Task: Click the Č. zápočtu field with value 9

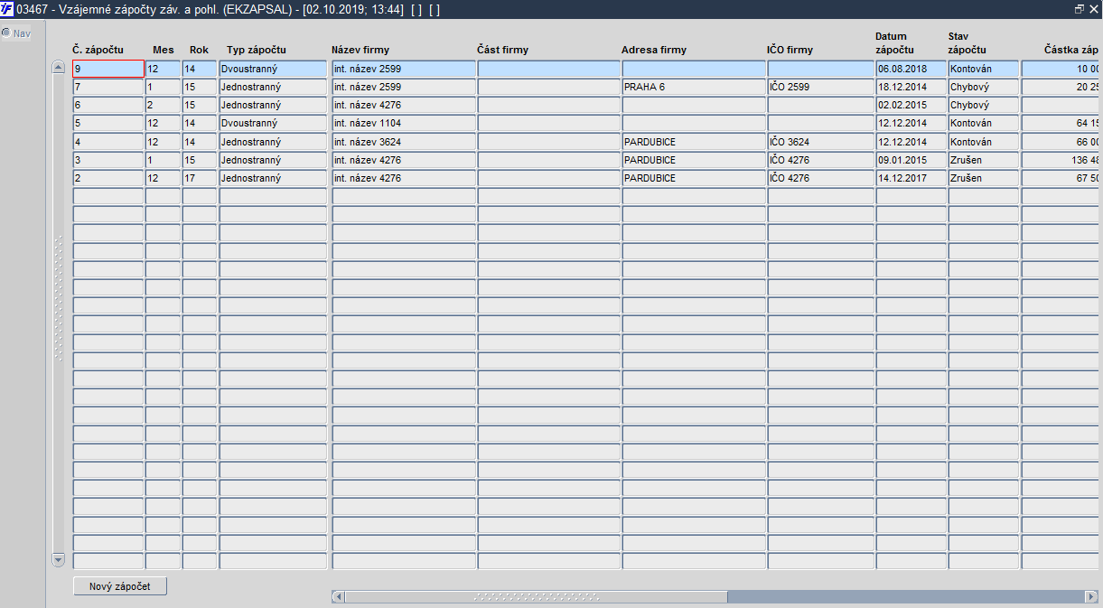Action: (108, 69)
